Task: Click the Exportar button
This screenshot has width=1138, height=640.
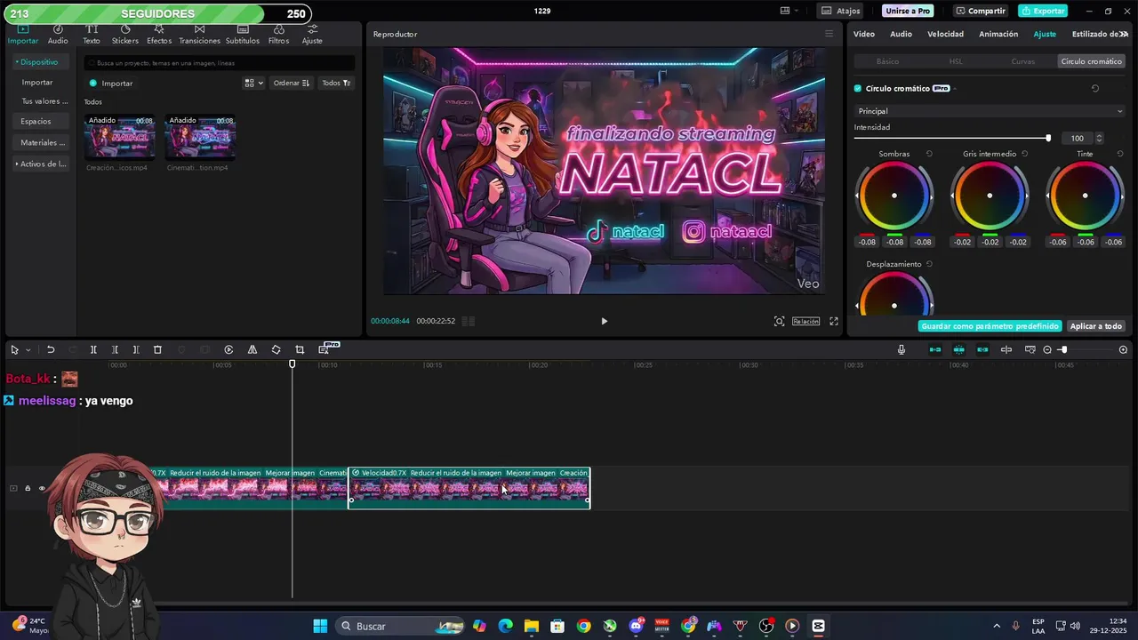Action: (1043, 11)
